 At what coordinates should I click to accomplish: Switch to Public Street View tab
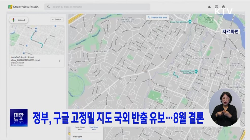80,128
